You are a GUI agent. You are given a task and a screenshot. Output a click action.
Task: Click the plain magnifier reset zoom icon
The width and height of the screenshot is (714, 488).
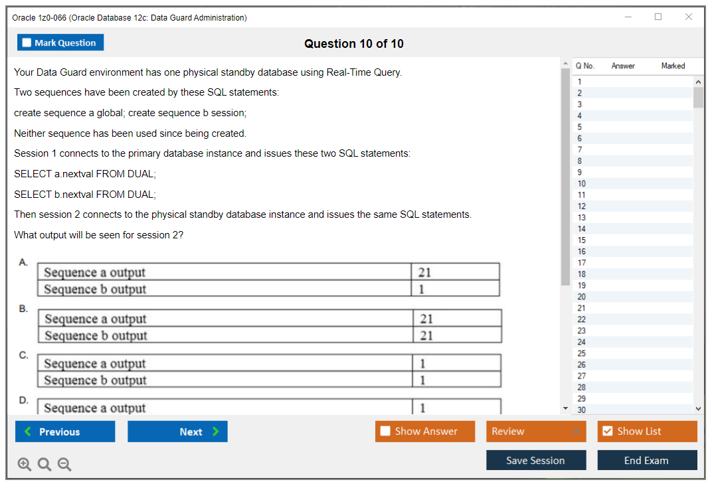pos(44,464)
